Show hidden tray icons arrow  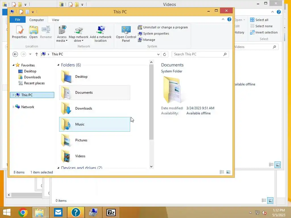pos(251,213)
